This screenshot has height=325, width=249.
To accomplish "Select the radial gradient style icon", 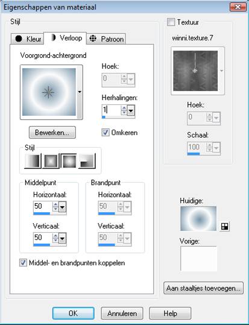I will point(87,161).
